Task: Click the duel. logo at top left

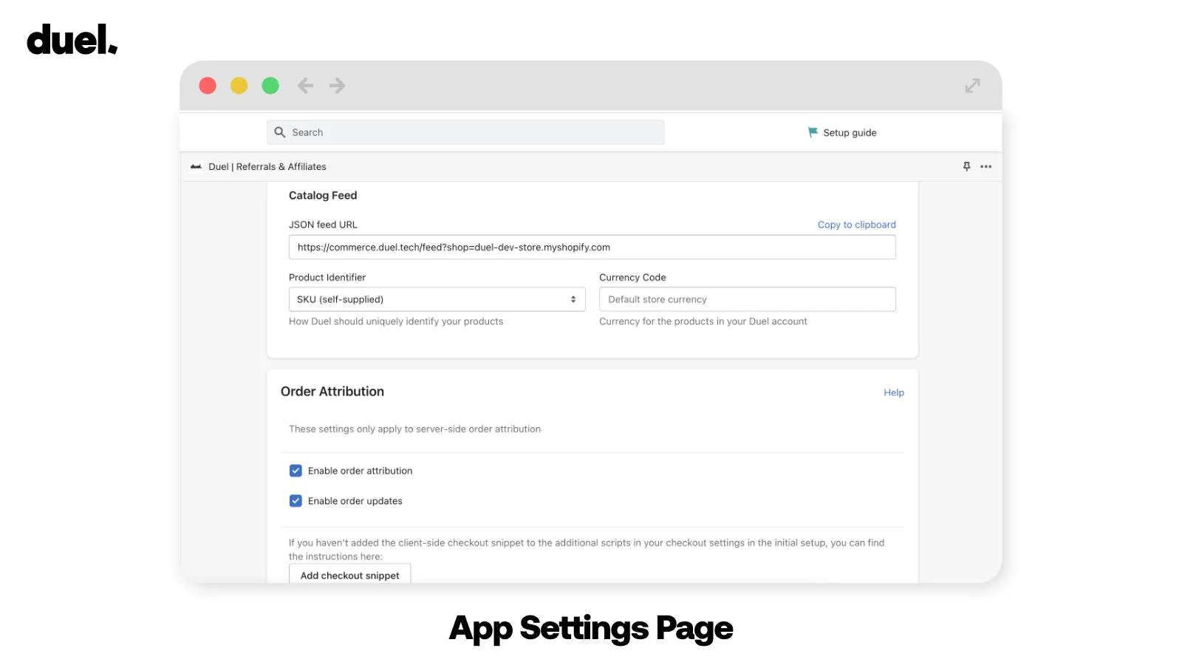Action: tap(72, 39)
